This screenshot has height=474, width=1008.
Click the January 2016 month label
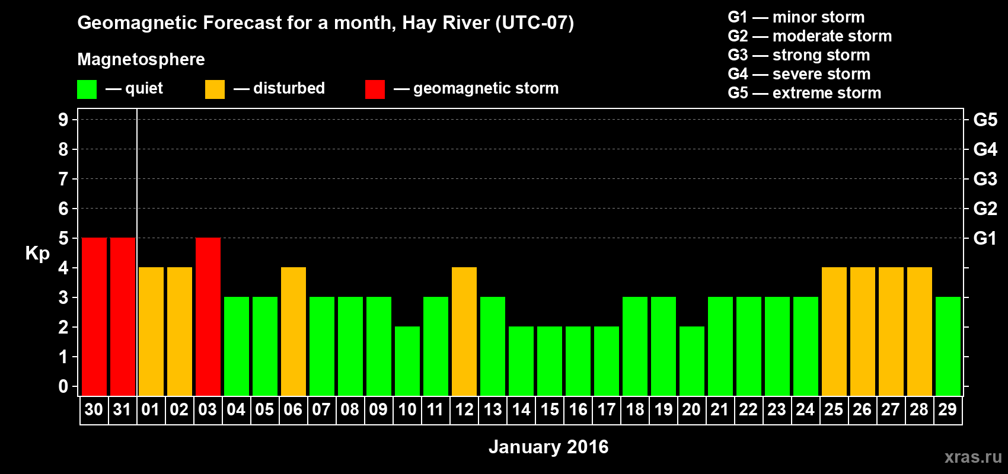pyautogui.click(x=548, y=447)
